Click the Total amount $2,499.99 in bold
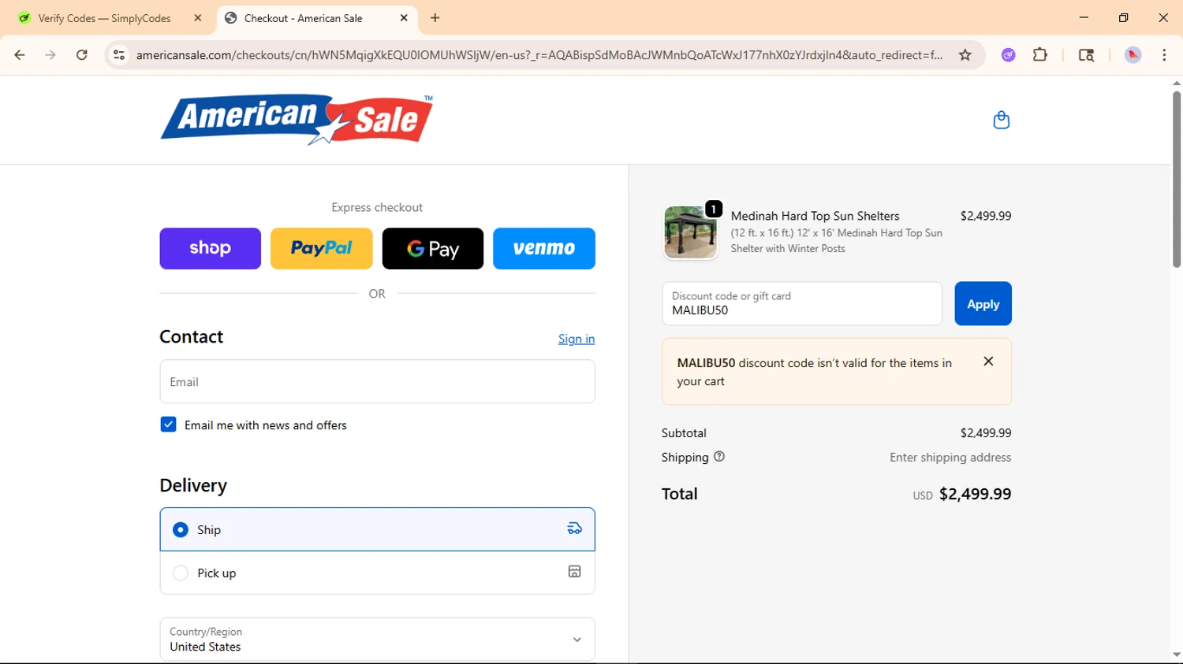 point(975,494)
